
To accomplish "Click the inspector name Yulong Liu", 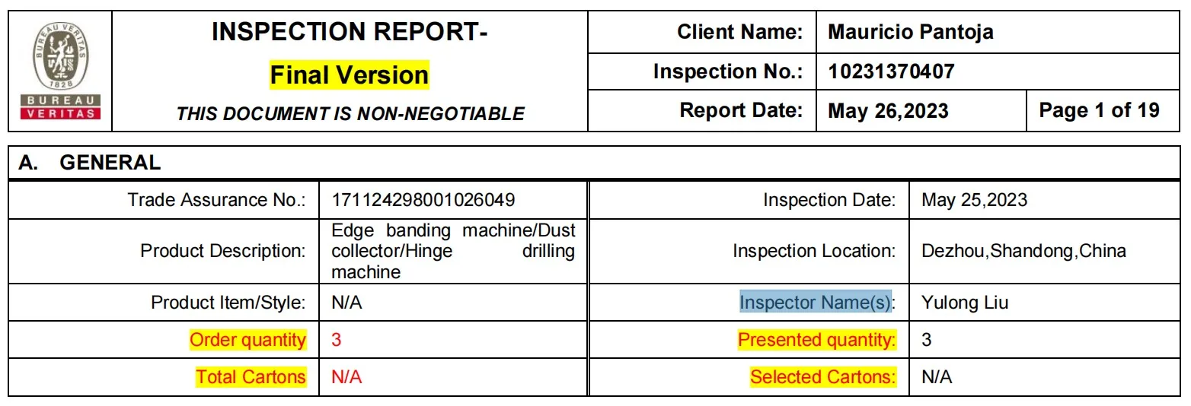I will [965, 303].
